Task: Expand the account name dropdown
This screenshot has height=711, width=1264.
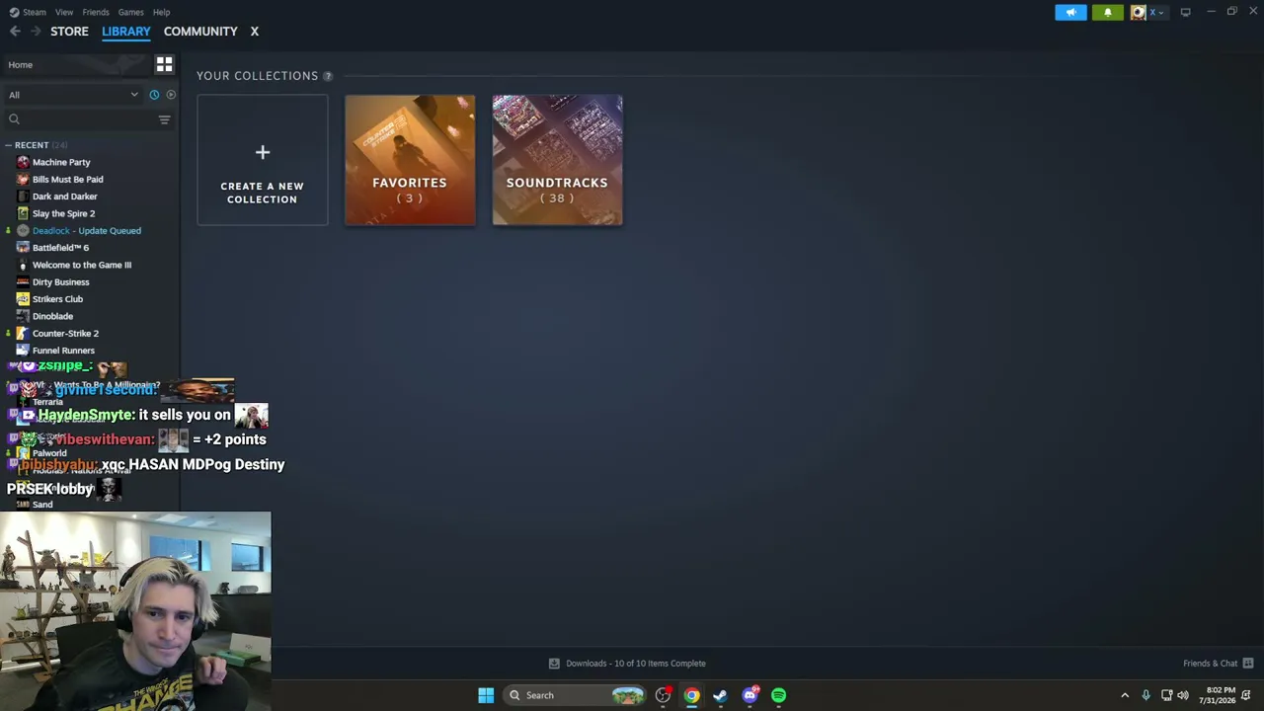Action: (x=1155, y=12)
